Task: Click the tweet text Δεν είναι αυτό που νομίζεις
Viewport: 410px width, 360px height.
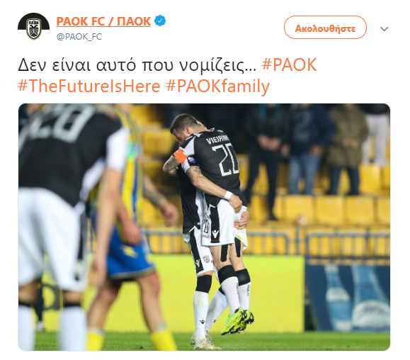Action: 137,65
